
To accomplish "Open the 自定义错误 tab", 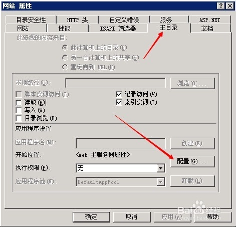I will 124,20.
